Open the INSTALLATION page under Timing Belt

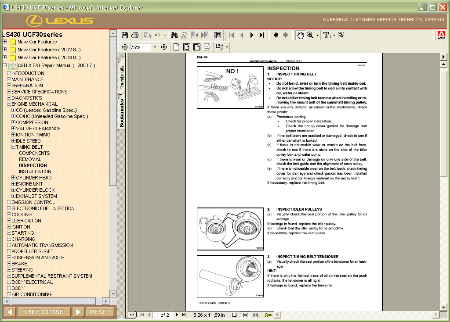point(35,172)
